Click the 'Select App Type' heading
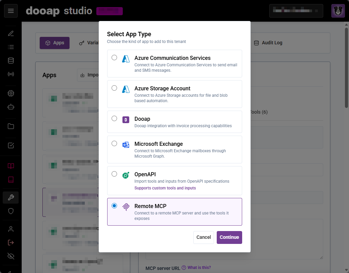The image size is (349, 273). coord(129,34)
